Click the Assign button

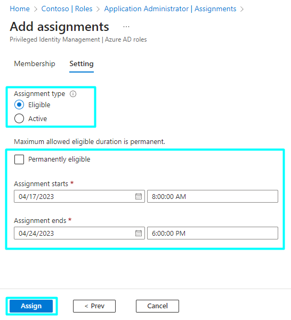click(x=31, y=306)
